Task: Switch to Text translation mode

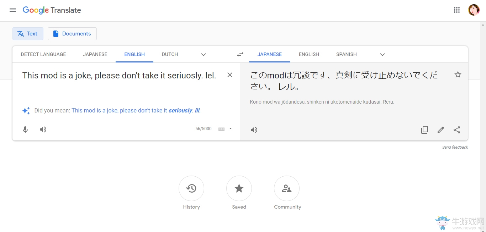Action: click(28, 34)
